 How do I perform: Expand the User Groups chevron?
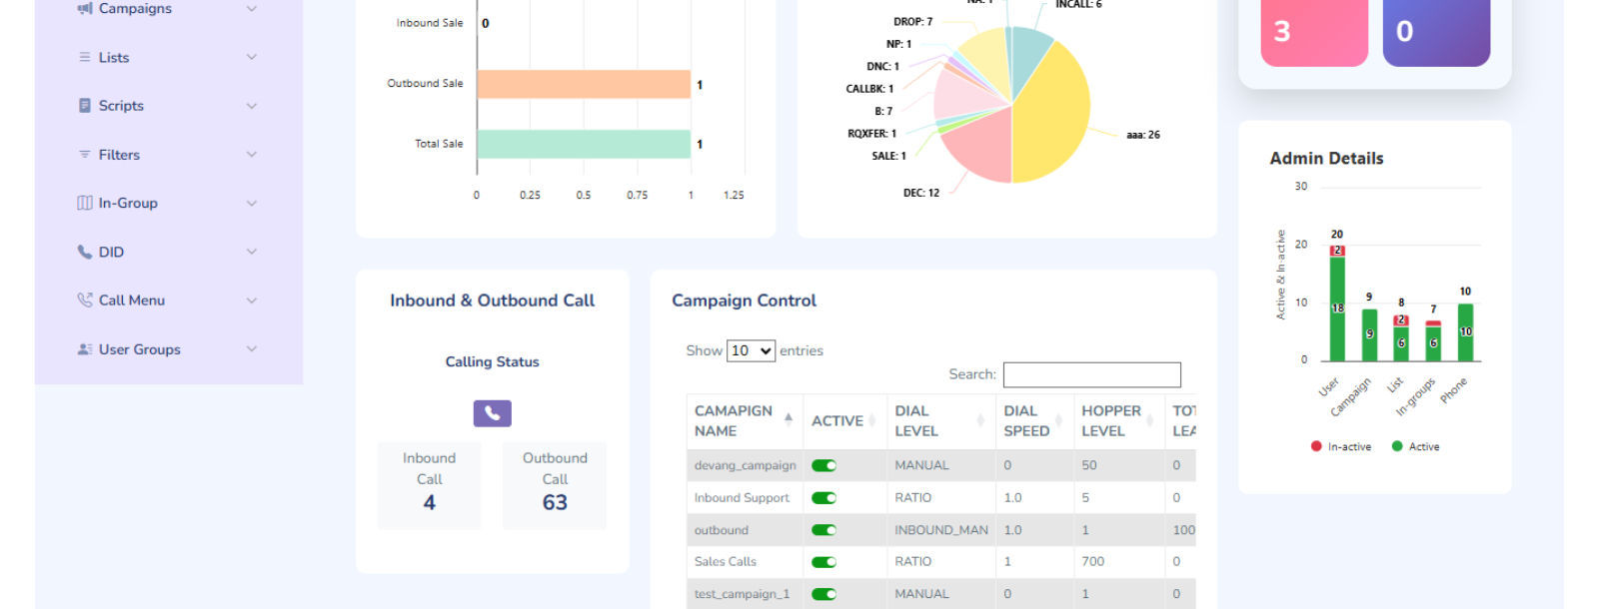point(252,349)
